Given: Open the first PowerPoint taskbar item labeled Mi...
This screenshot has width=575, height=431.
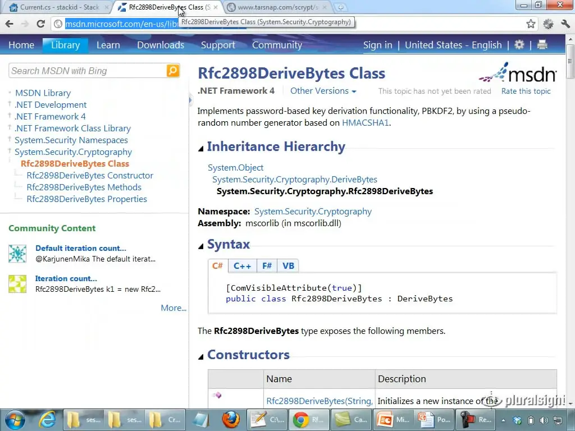Looking at the screenshot, I should [393, 420].
